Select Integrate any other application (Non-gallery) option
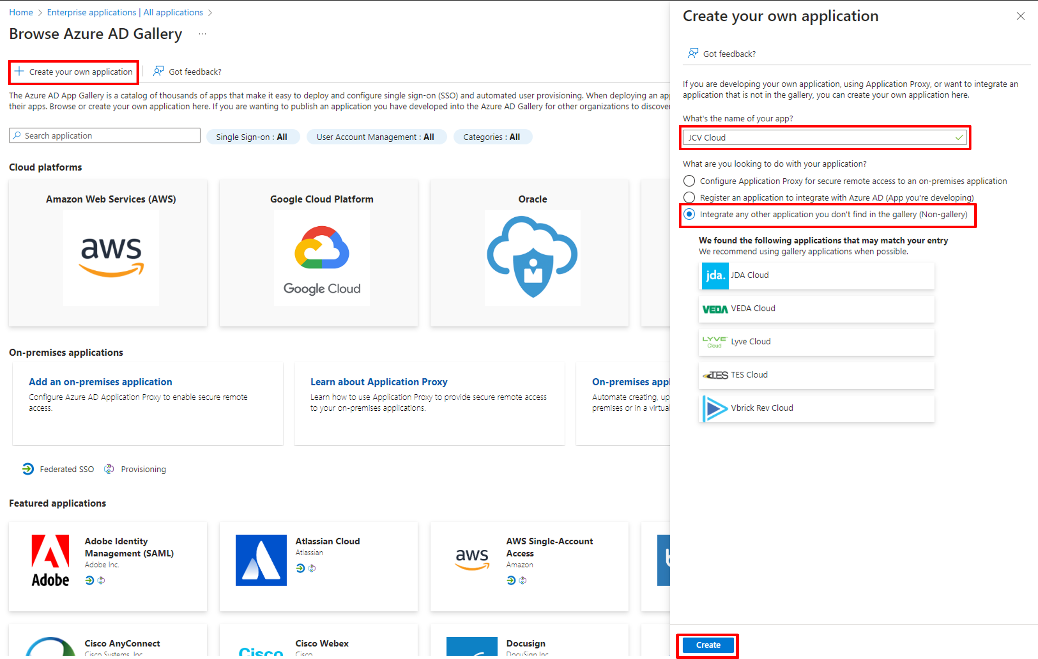This screenshot has height=659, width=1038. [x=689, y=214]
